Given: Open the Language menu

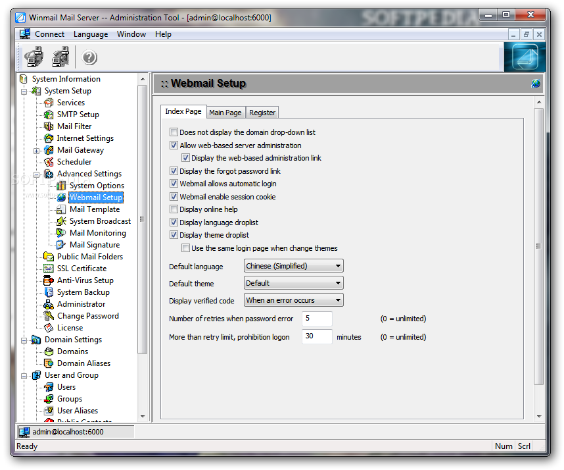Looking at the screenshot, I should tap(91, 34).
